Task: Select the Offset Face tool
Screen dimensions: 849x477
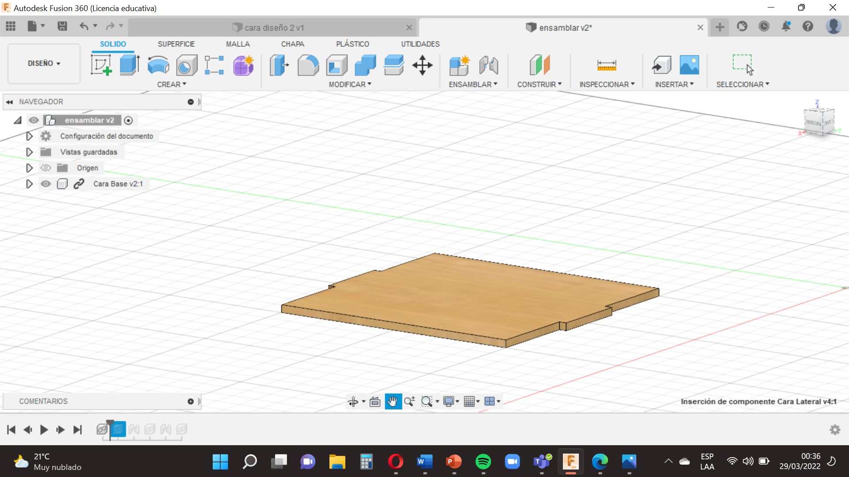Action: pyautogui.click(x=394, y=65)
